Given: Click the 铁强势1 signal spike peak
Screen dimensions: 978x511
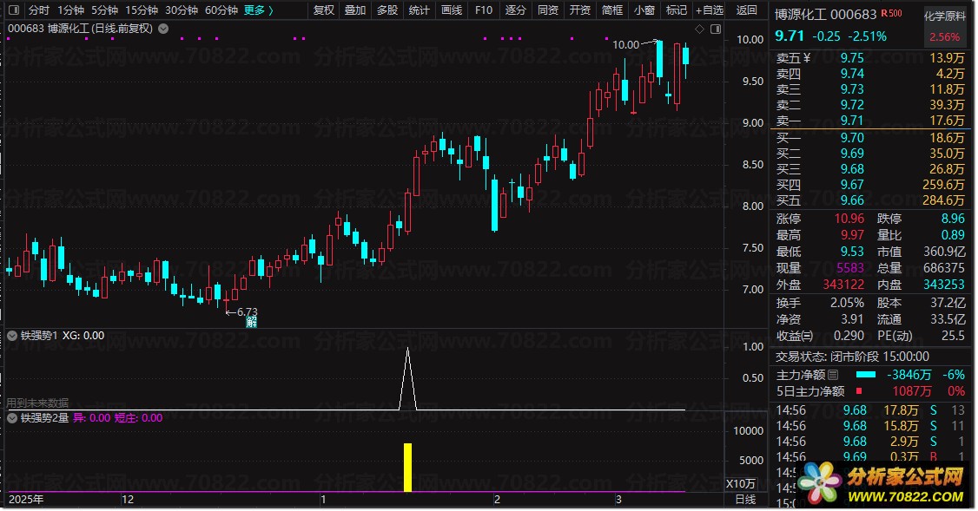Looking at the screenshot, I should 408,349.
